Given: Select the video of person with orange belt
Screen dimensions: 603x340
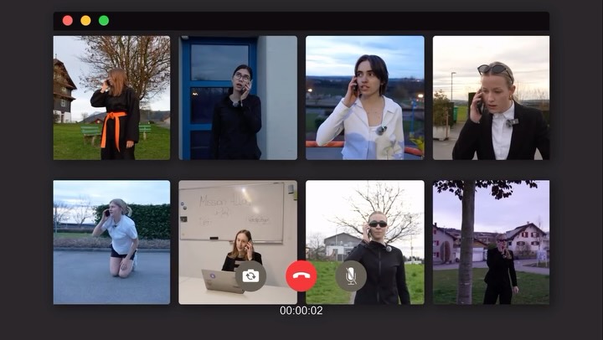Looking at the screenshot, I should (x=112, y=97).
